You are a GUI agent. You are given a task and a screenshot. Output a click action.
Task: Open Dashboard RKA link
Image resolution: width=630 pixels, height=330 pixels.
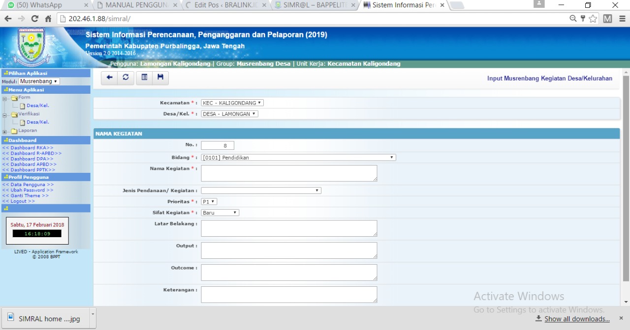pyautogui.click(x=28, y=148)
